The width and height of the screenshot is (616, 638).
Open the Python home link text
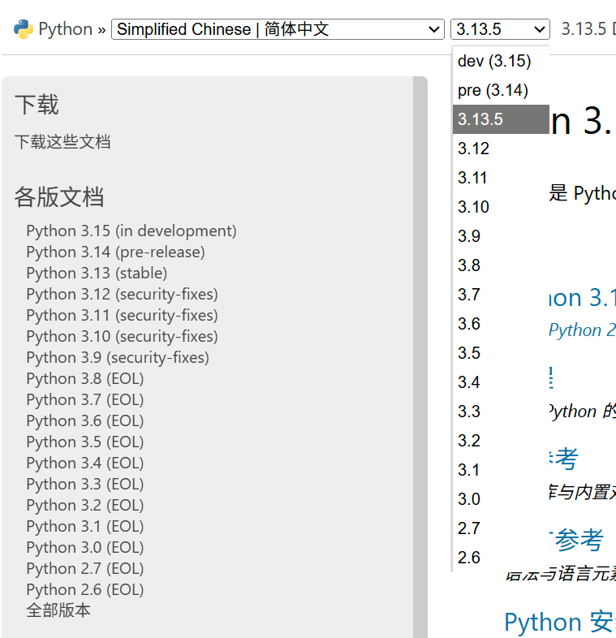66,29
